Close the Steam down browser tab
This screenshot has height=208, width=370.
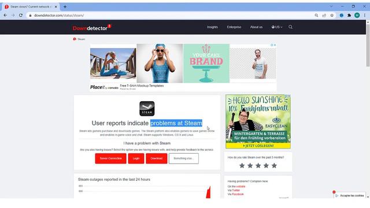tap(56, 7)
